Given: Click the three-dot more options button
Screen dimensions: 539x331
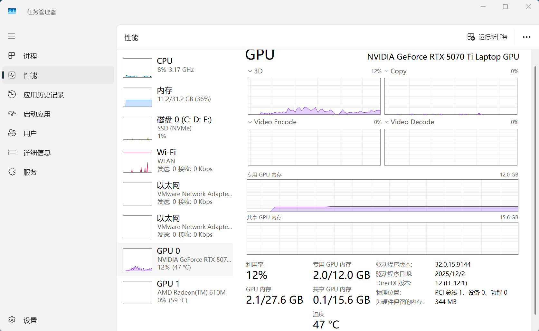Looking at the screenshot, I should click(x=527, y=37).
